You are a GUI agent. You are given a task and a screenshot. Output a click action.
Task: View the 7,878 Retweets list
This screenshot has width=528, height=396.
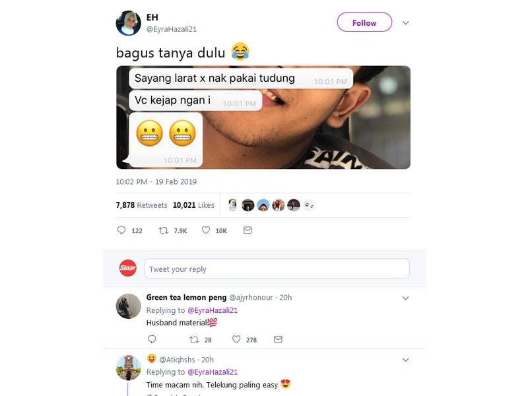click(x=141, y=205)
